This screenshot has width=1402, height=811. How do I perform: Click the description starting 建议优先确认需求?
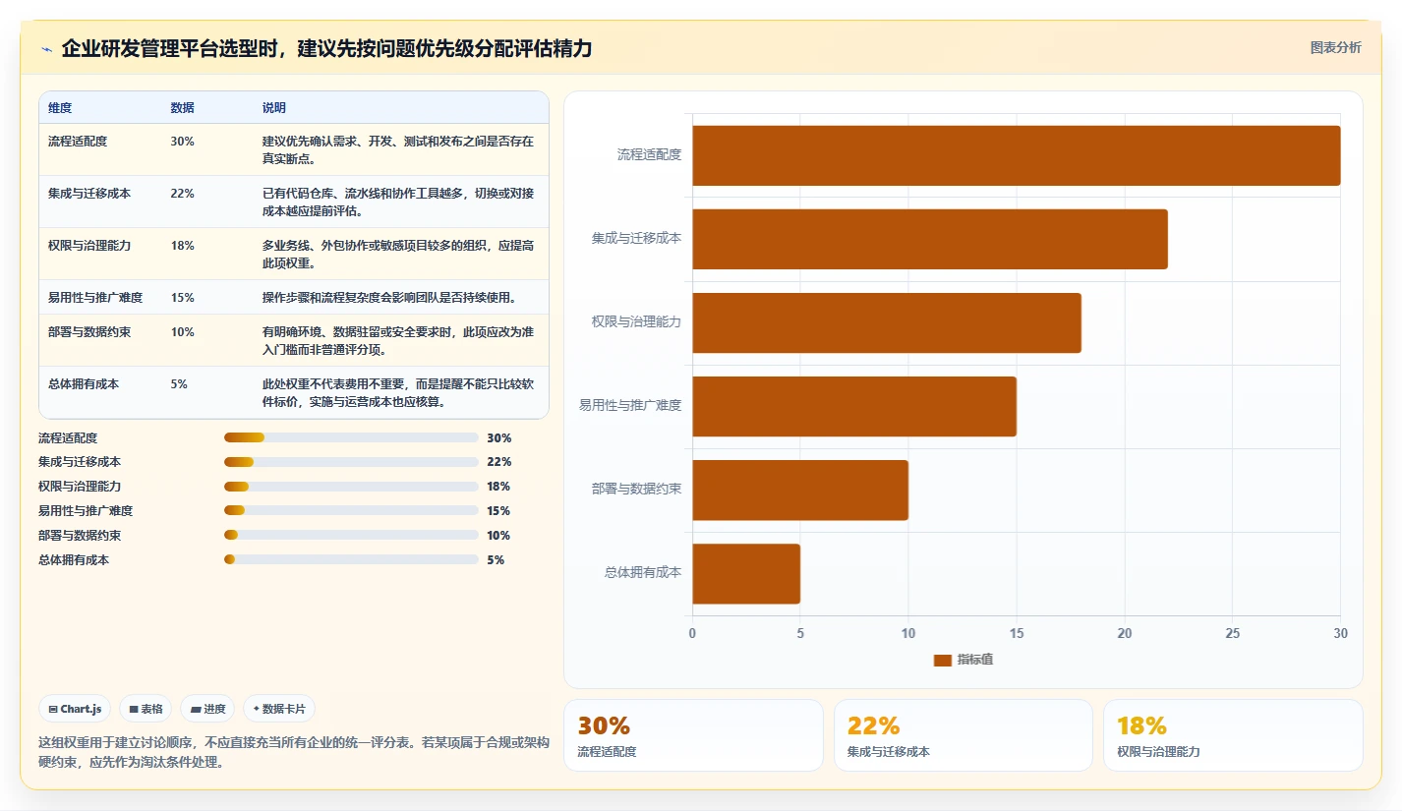tap(398, 149)
